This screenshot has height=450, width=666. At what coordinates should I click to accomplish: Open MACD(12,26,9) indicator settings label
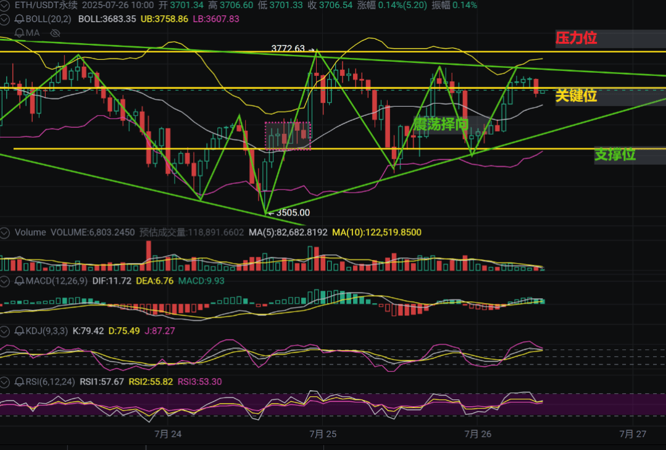pyautogui.click(x=57, y=281)
